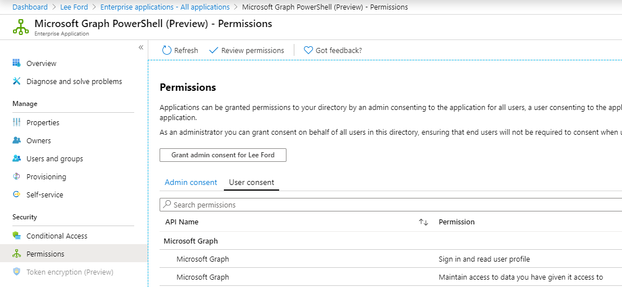Select Permissions in the sidebar
The height and width of the screenshot is (287, 622).
pyautogui.click(x=74, y=254)
